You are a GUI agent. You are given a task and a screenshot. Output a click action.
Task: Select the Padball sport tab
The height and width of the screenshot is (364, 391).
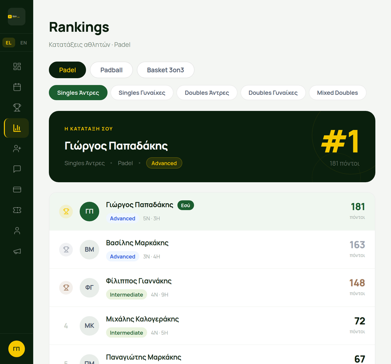tap(111, 70)
